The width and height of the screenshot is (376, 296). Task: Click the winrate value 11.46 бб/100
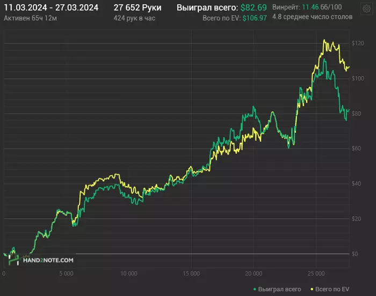[322, 7]
